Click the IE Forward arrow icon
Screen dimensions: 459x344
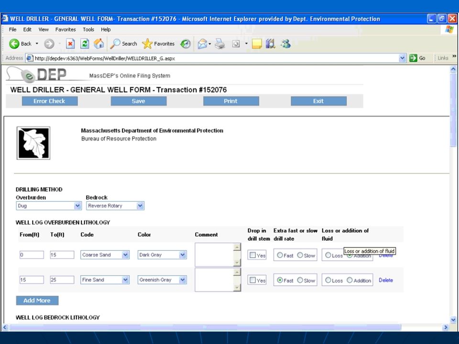pyautogui.click(x=49, y=44)
